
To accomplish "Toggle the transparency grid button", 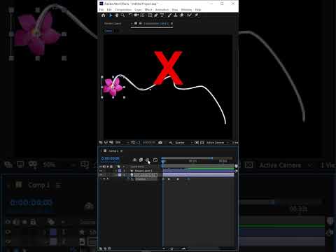I will 202,142.
